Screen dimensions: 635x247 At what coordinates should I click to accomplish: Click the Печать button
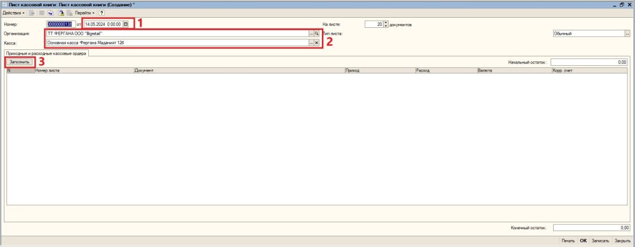click(x=568, y=241)
